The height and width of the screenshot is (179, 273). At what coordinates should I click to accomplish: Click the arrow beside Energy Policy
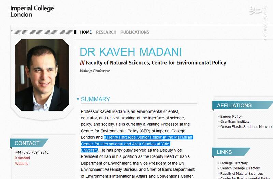click(x=218, y=117)
